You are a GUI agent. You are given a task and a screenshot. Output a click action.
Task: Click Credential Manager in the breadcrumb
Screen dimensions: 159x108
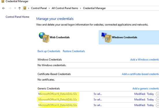[x=94, y=8]
